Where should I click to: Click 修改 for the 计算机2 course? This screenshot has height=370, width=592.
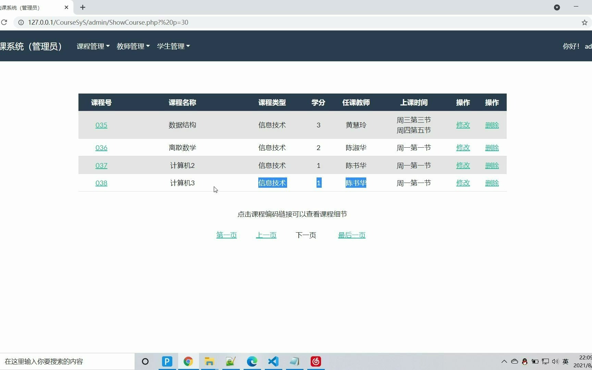pyautogui.click(x=463, y=165)
